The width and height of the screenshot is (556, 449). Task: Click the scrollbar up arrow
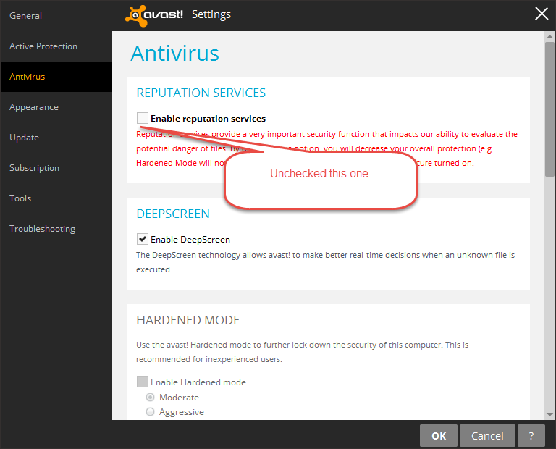pos(549,36)
